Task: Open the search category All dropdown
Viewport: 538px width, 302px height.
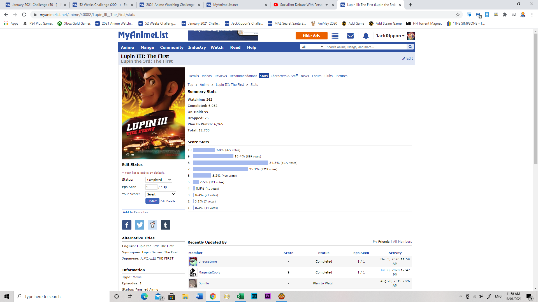Action: point(312,47)
